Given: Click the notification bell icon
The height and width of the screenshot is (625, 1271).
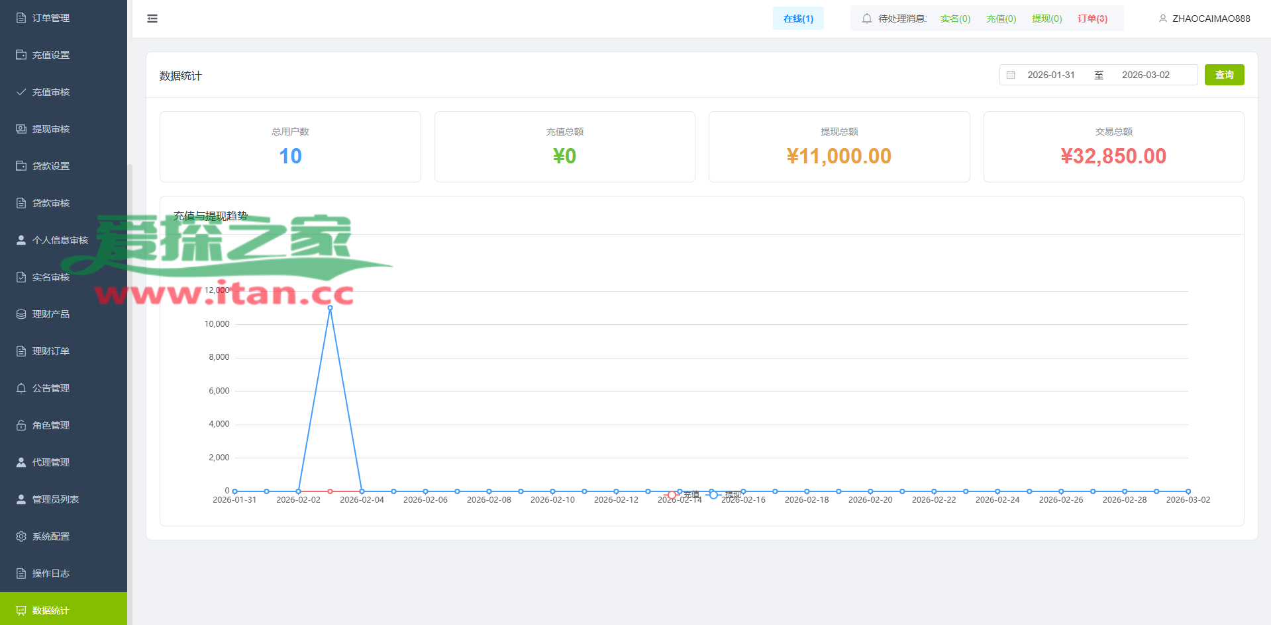Looking at the screenshot, I should point(866,19).
